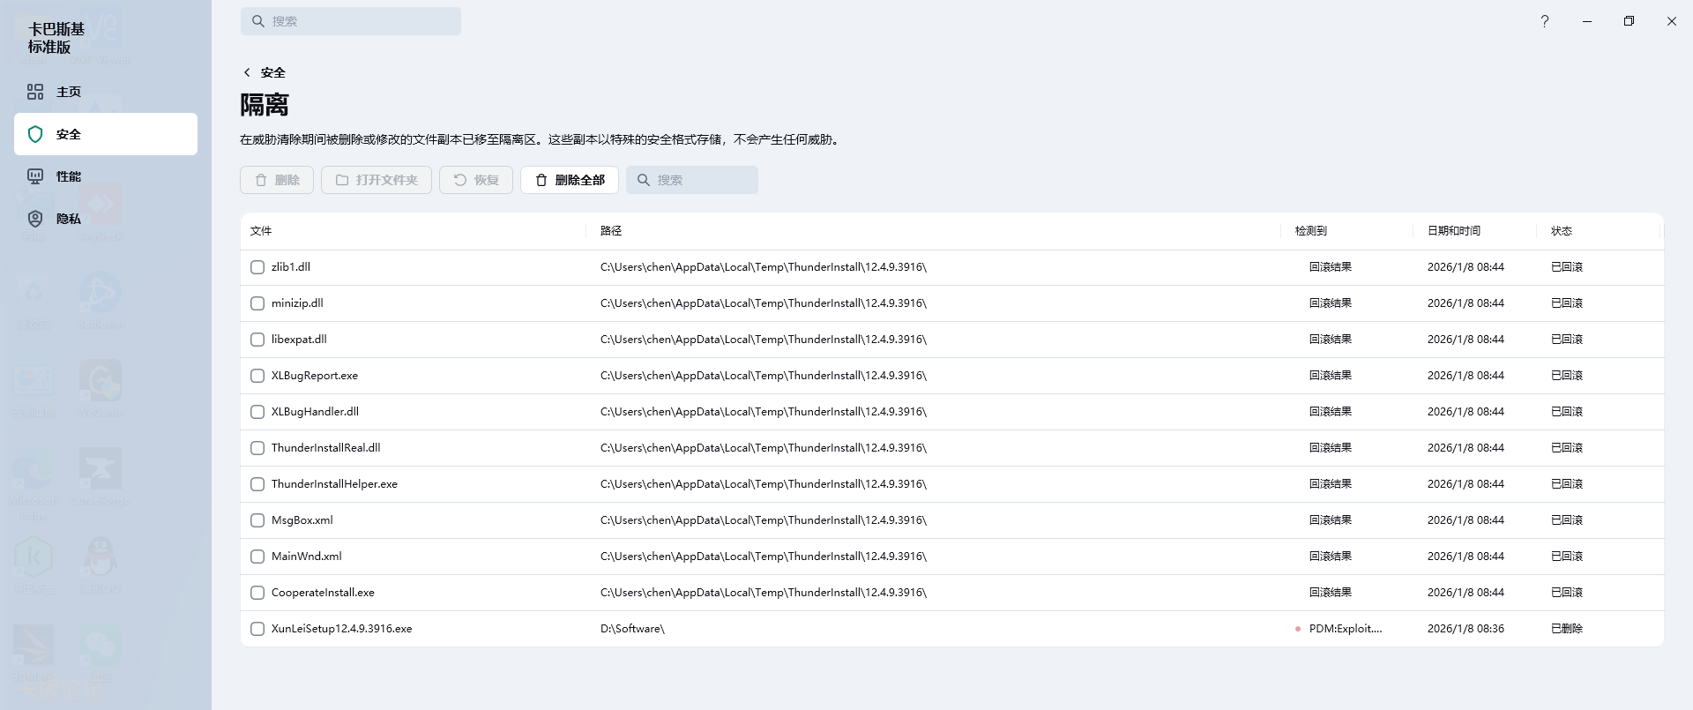The width and height of the screenshot is (1693, 710).
Task: Tick the XunLeiSetup12.4.9.3916.exe checkbox
Action: [x=257, y=629]
